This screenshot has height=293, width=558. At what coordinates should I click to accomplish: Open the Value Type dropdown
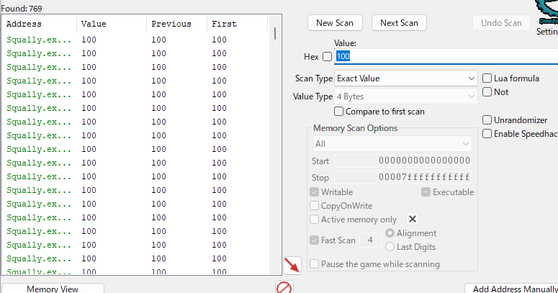pos(406,96)
